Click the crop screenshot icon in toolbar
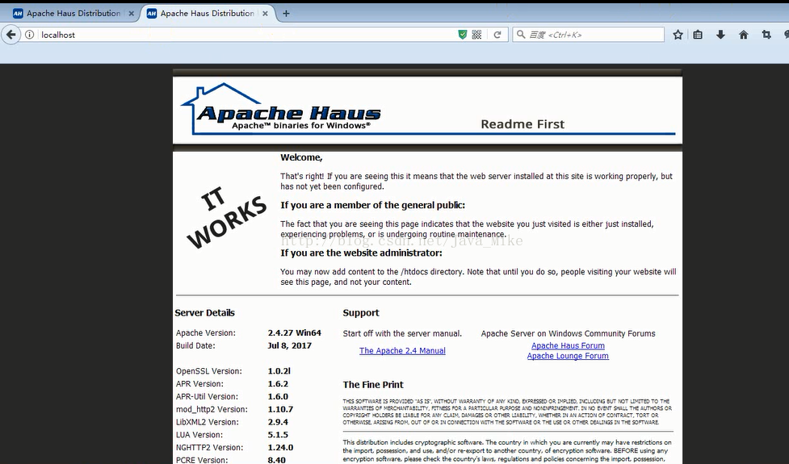 point(766,35)
